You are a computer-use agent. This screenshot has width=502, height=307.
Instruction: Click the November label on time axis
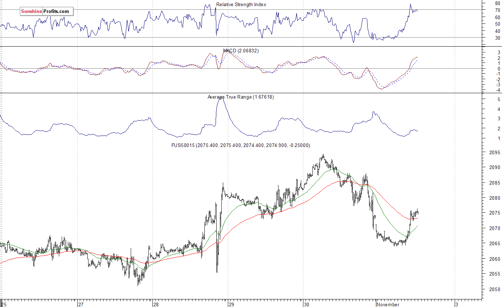(x=388, y=304)
